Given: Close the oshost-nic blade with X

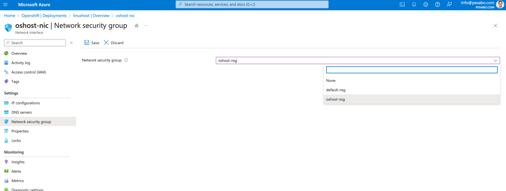Looking at the screenshot, I should (495, 26).
